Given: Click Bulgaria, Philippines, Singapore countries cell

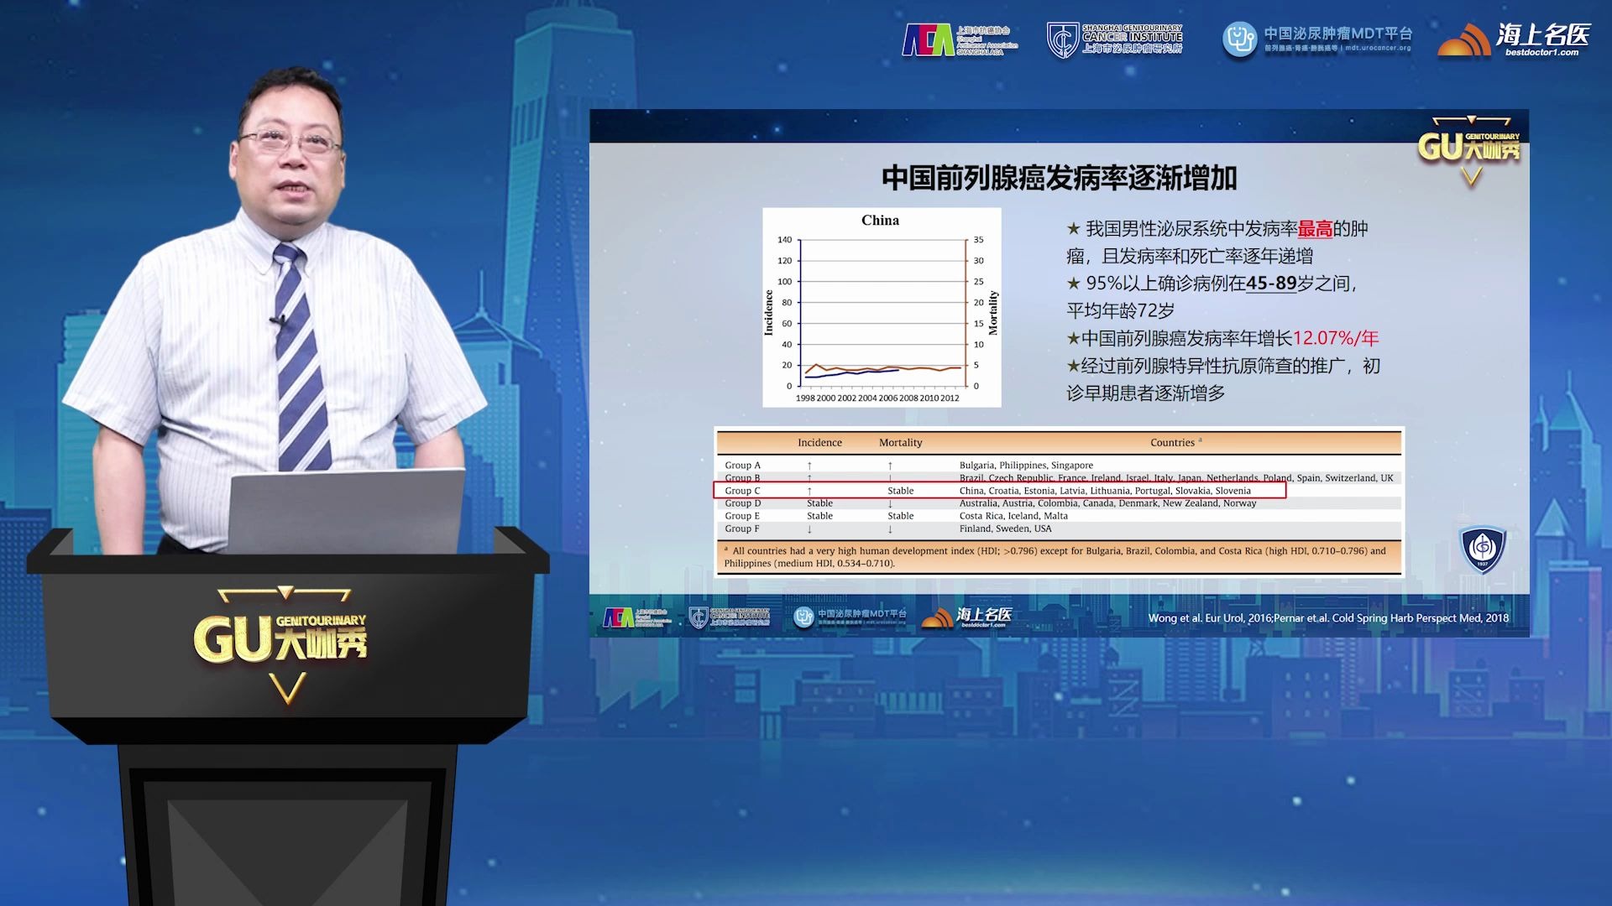Looking at the screenshot, I should click(1026, 465).
